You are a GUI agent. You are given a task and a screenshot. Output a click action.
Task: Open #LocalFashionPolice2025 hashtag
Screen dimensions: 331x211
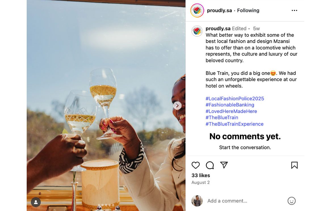235,99
